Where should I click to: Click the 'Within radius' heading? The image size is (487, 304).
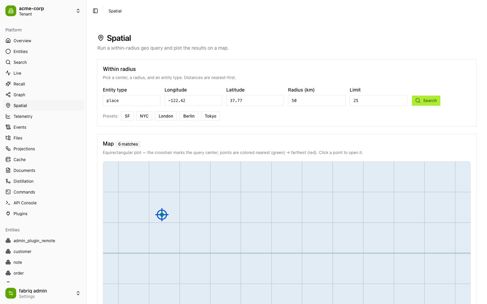119,69
